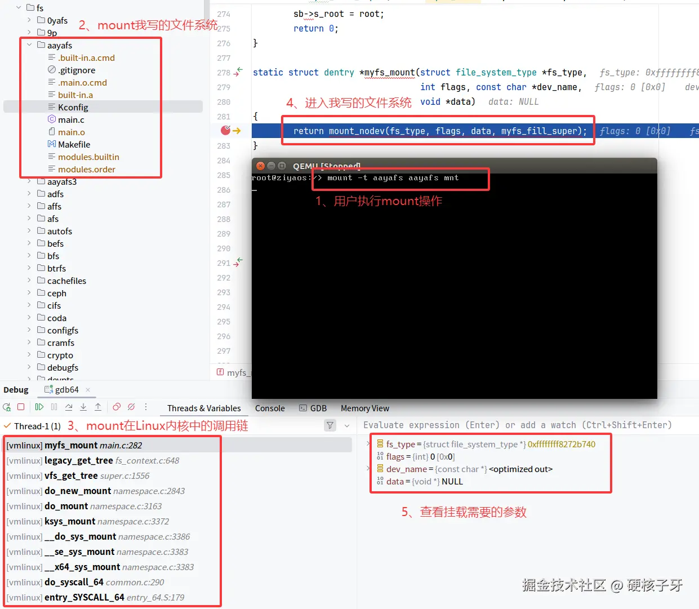Close the QEMU window
The image size is (699, 609).
260,166
